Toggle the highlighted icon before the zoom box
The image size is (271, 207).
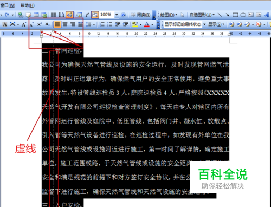95,15
